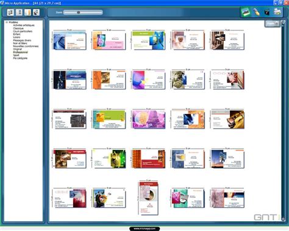This screenshot has height=231, width=289.
Task: Select the Cours particuliers category
Action: (x=23, y=31)
